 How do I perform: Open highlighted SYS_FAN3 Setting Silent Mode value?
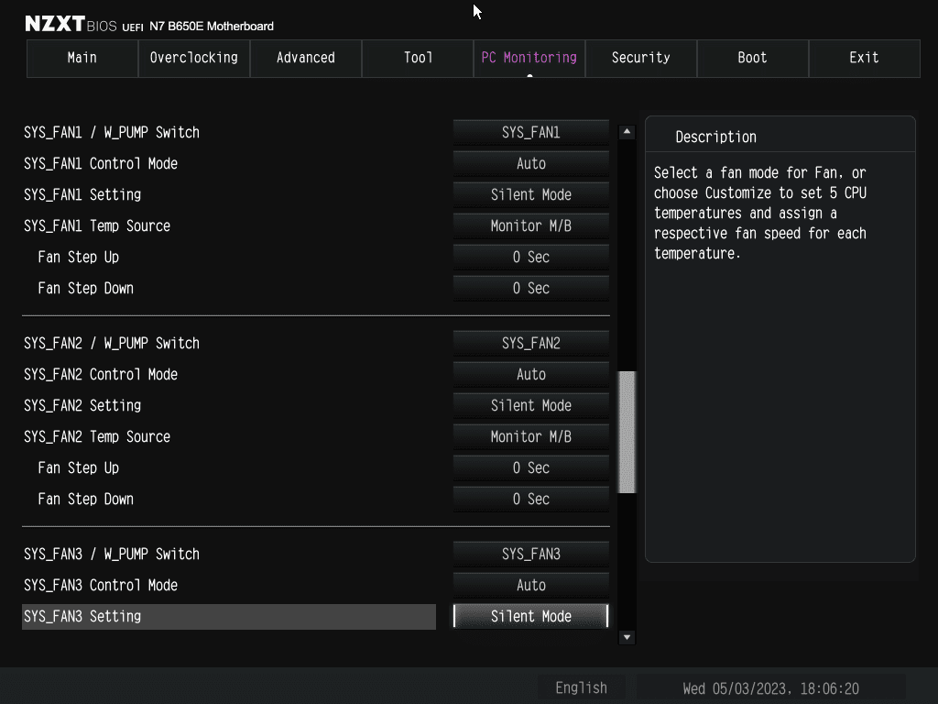531,616
